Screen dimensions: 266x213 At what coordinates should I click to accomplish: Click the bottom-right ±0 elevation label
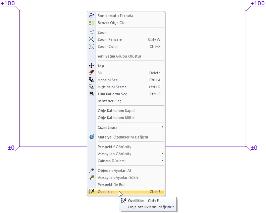[254, 148]
